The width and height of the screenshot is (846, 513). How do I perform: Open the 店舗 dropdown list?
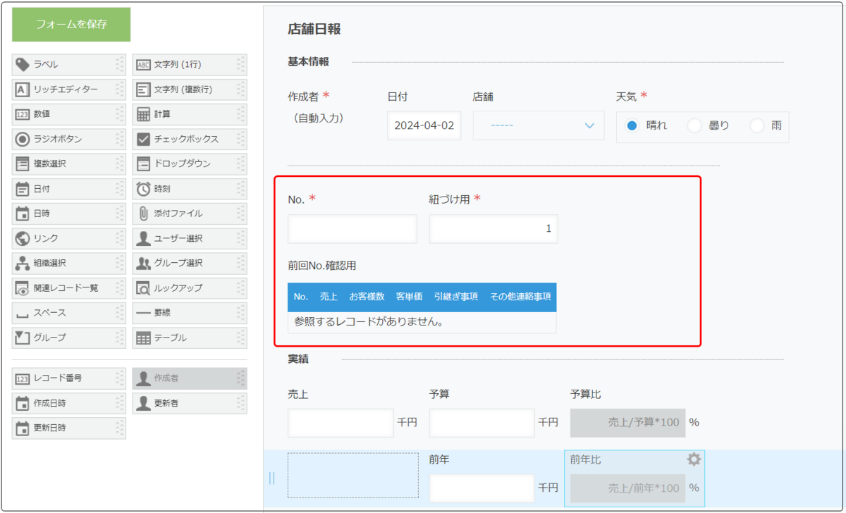538,125
